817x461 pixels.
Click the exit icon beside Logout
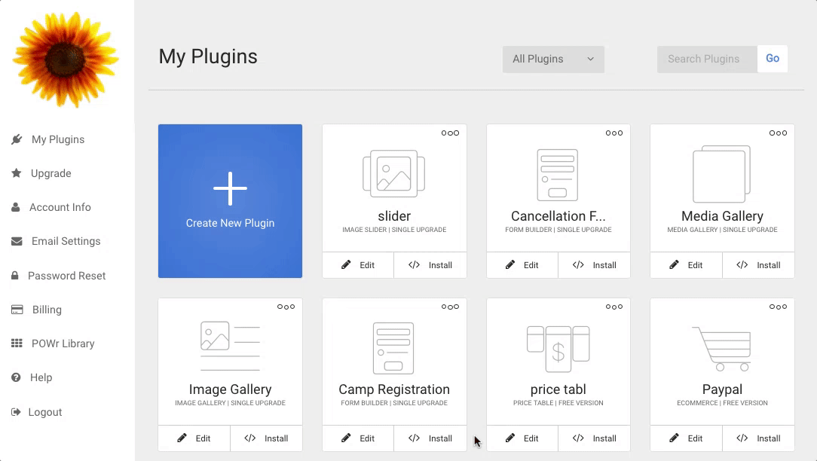[x=16, y=412]
